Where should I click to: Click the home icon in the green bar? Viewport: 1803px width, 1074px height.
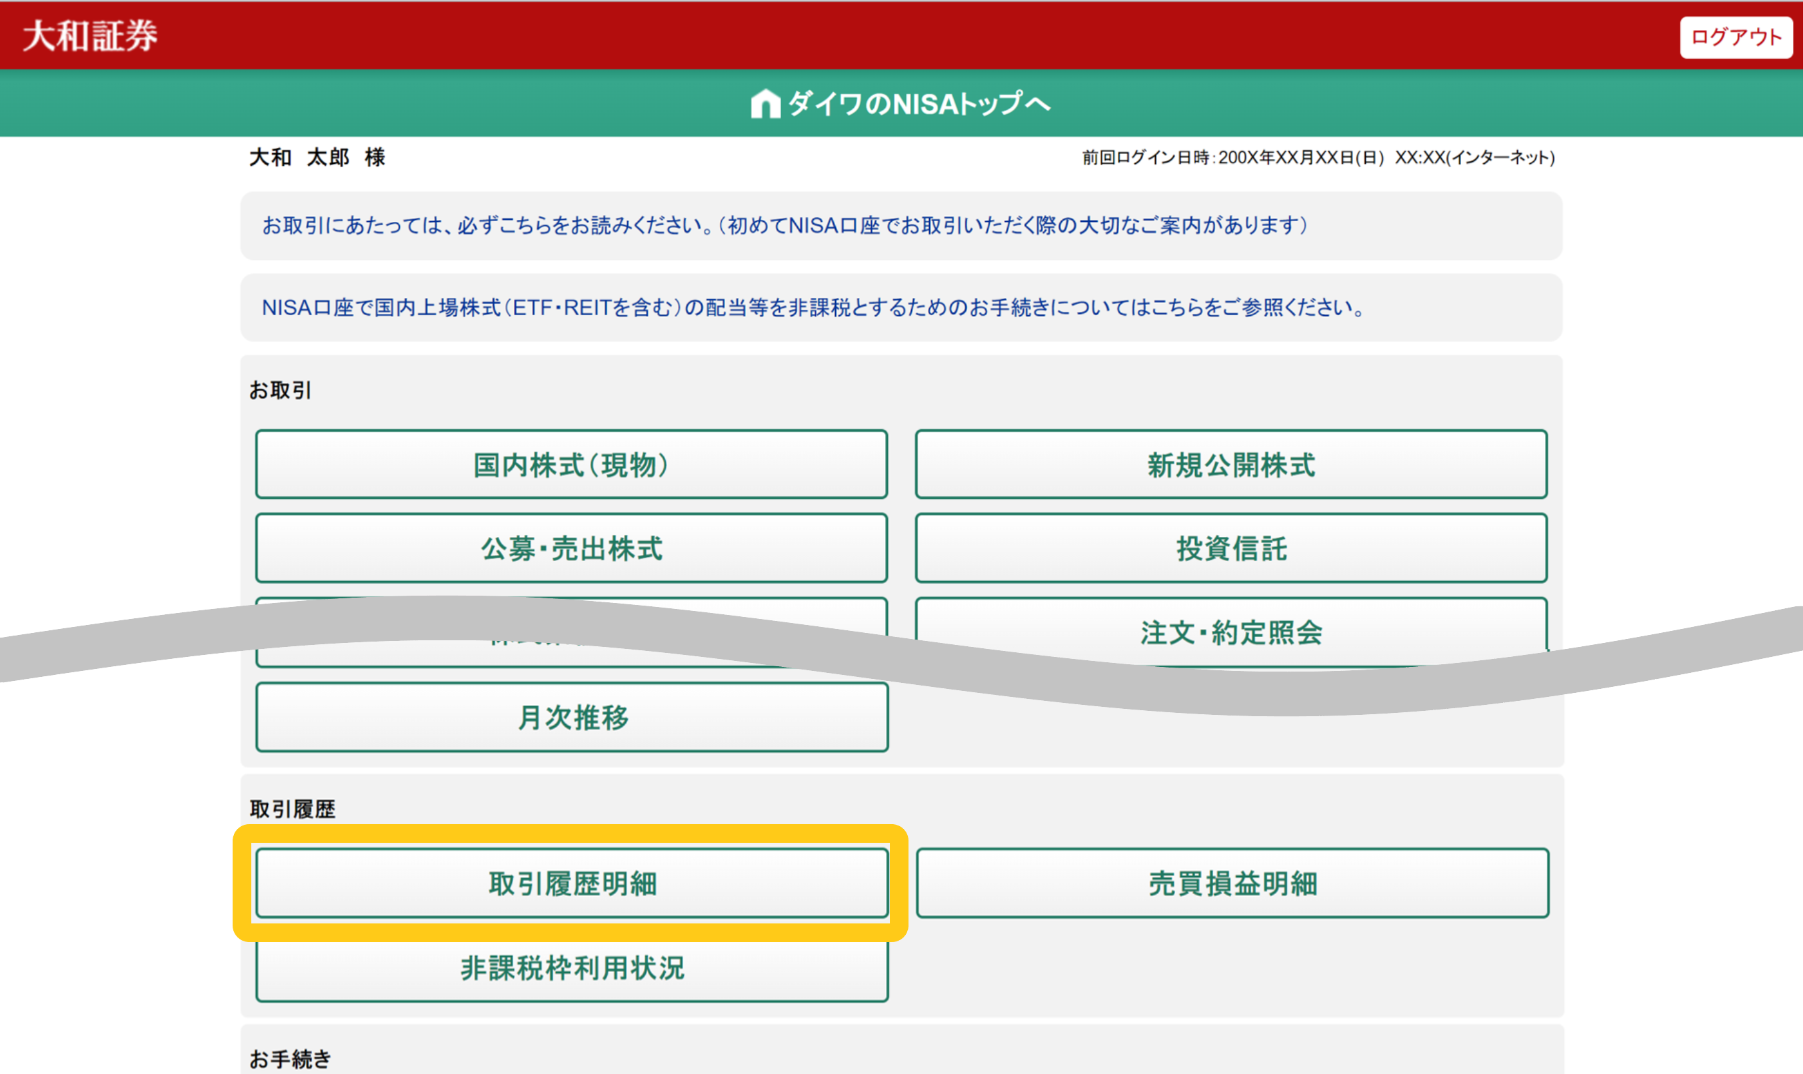766,103
